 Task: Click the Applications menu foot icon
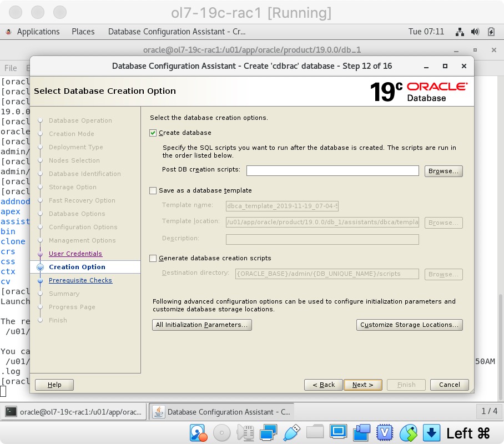(x=9, y=32)
